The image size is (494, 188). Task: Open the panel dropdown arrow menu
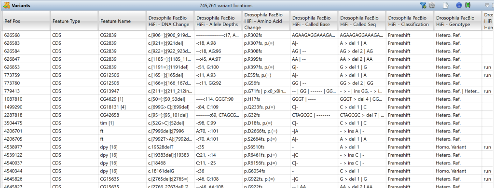coord(487,5)
